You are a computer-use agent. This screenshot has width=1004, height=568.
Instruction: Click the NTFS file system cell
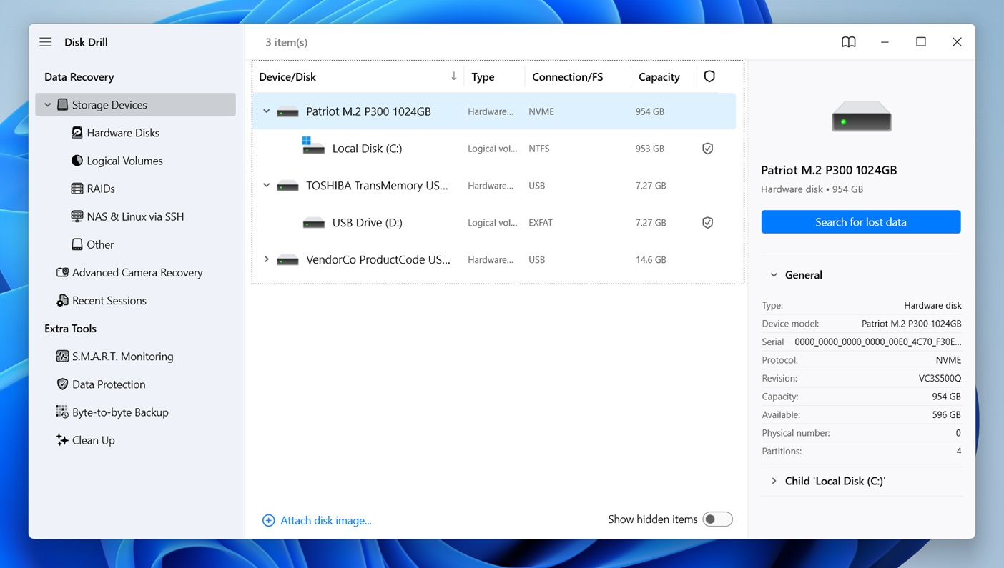pyautogui.click(x=538, y=149)
